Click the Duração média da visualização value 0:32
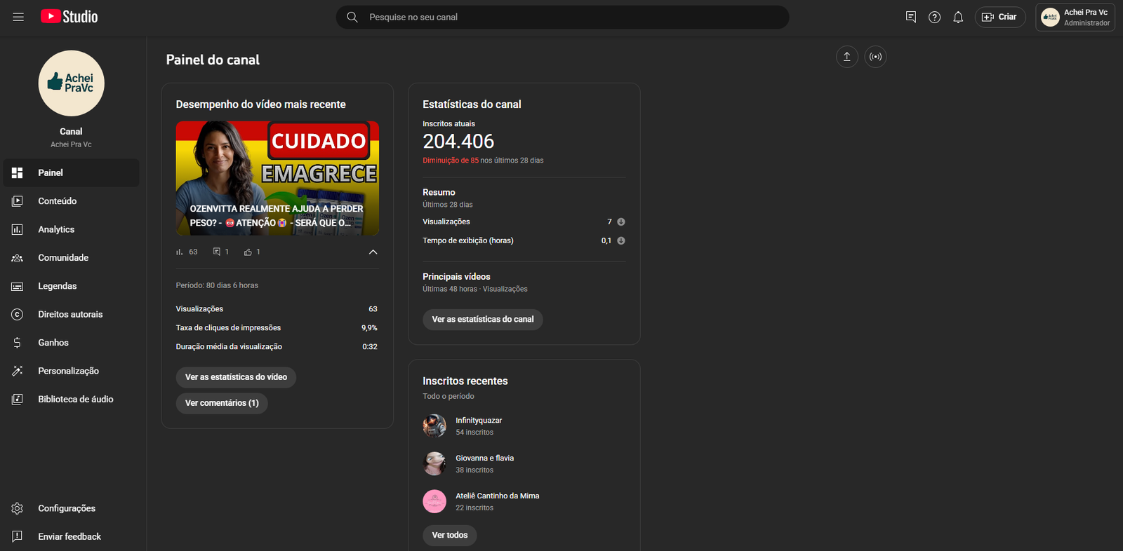The width and height of the screenshot is (1123, 551). pos(370,347)
